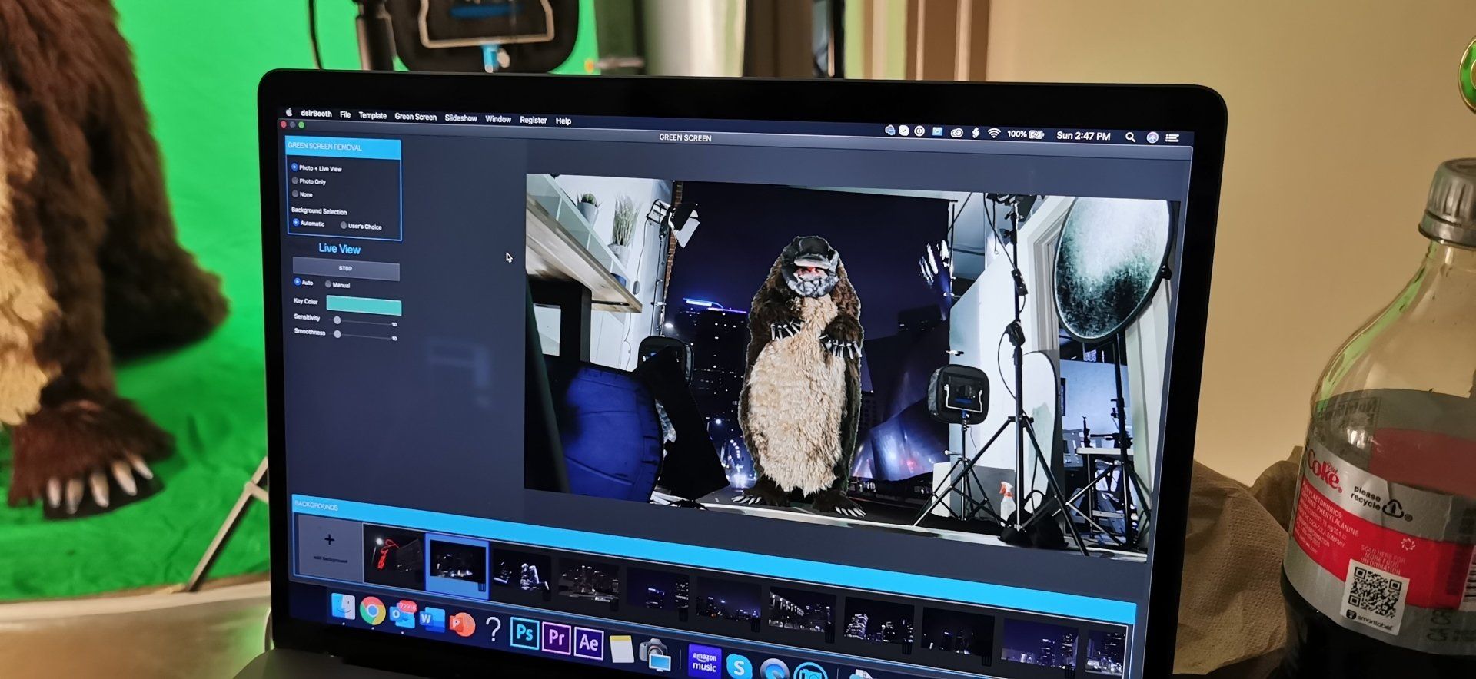Viewport: 1476px width, 679px height.
Task: Launch PowerPoint from the Dock
Action: point(462,624)
